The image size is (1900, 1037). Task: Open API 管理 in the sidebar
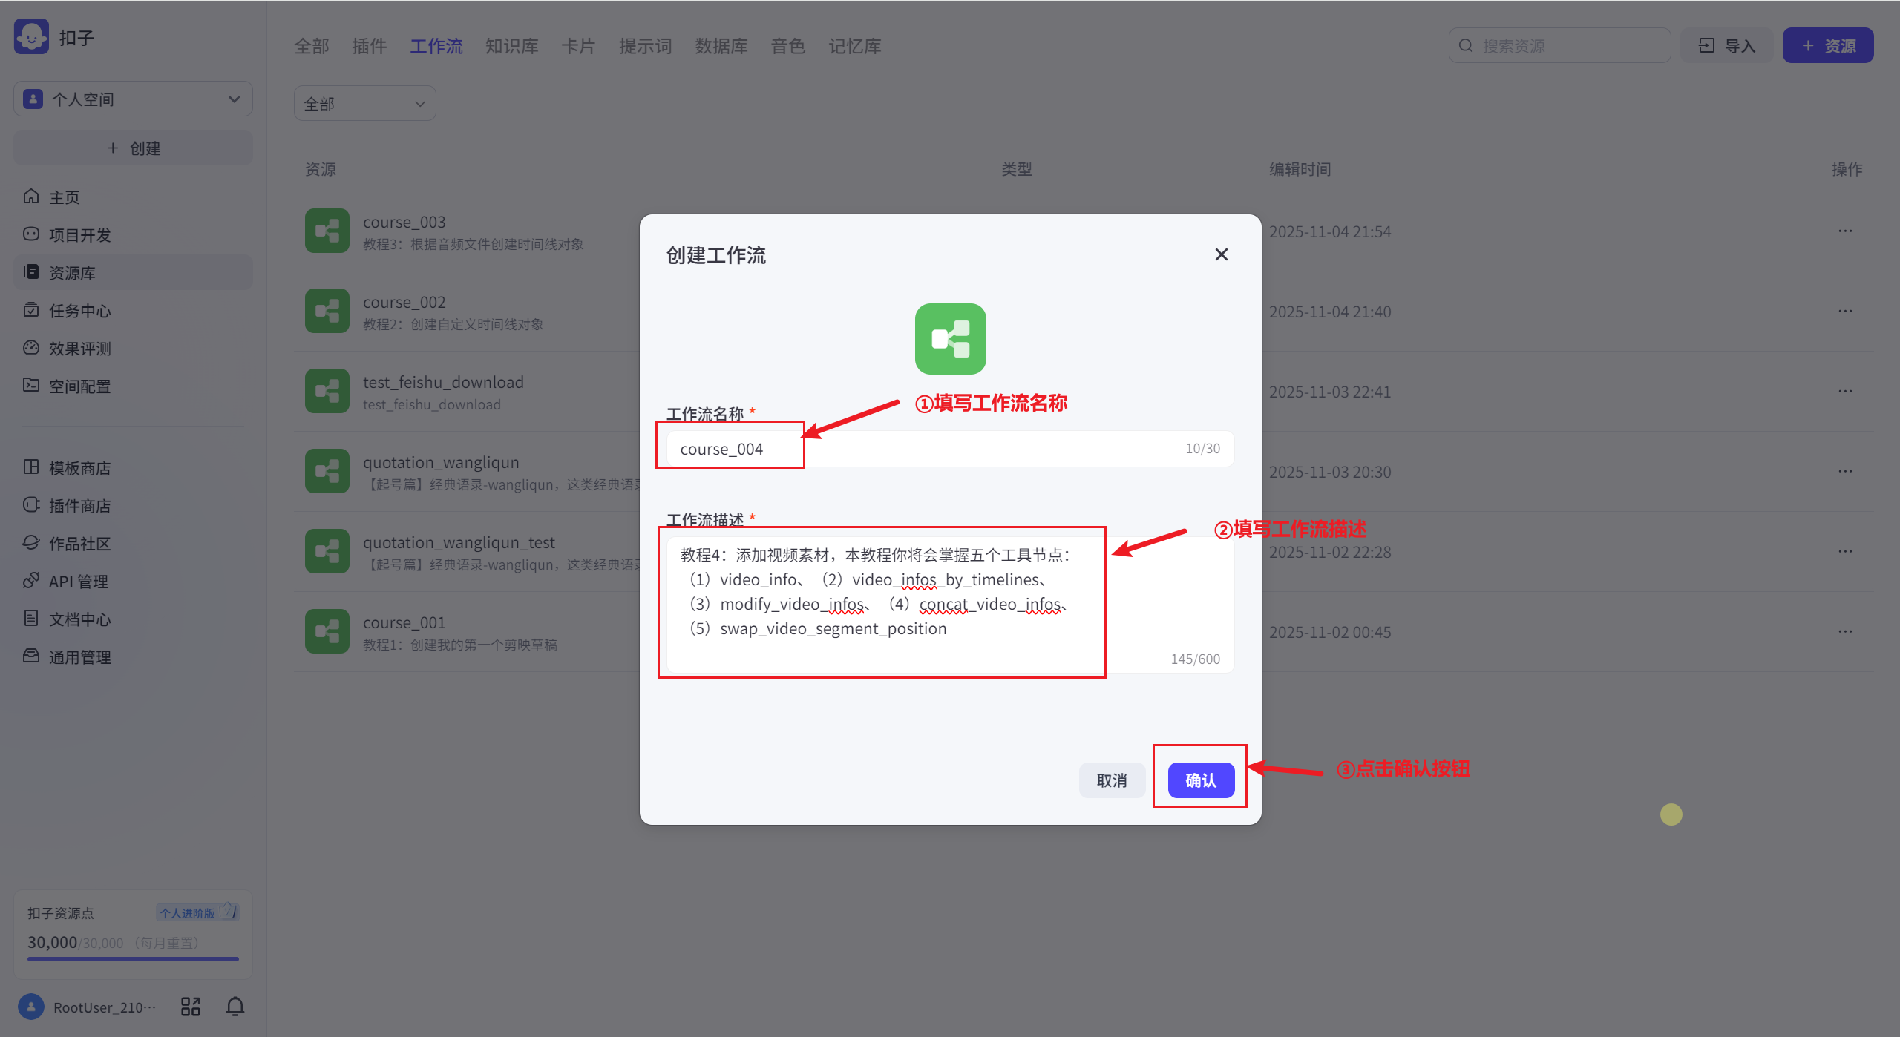76,581
